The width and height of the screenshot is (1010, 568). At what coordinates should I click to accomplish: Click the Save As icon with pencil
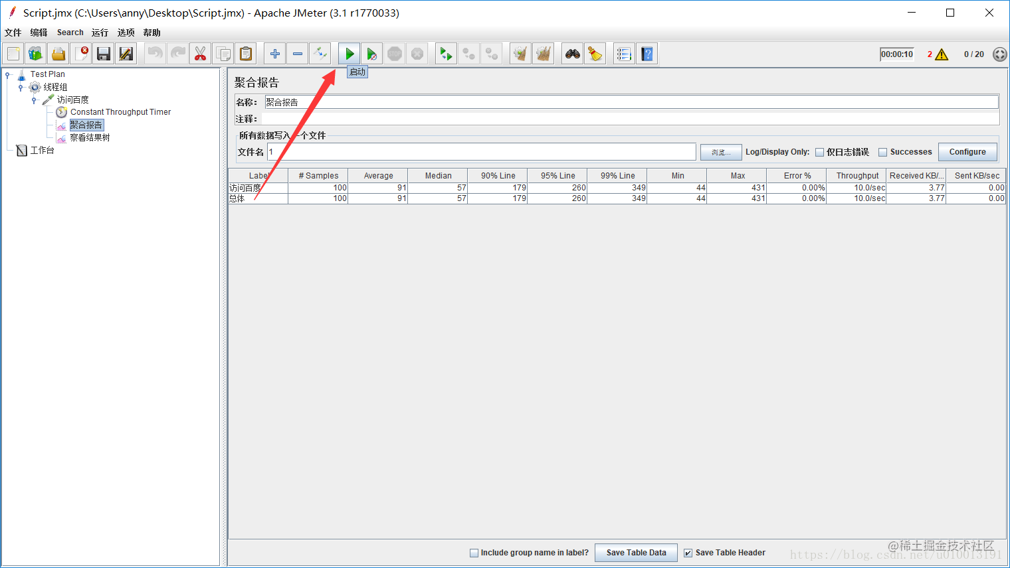(x=126, y=54)
